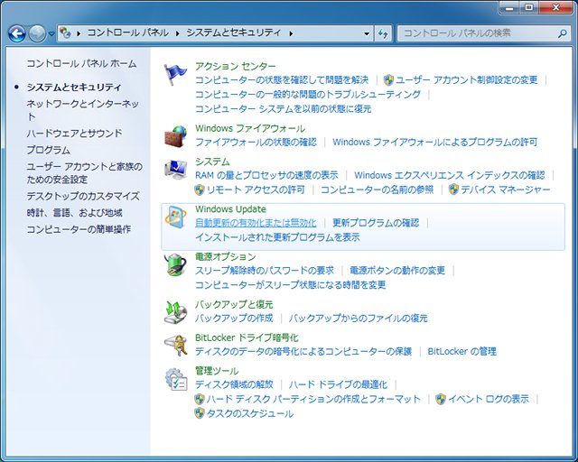Open BitLocker の管理 link
This screenshot has height=462, width=578.
461,352
